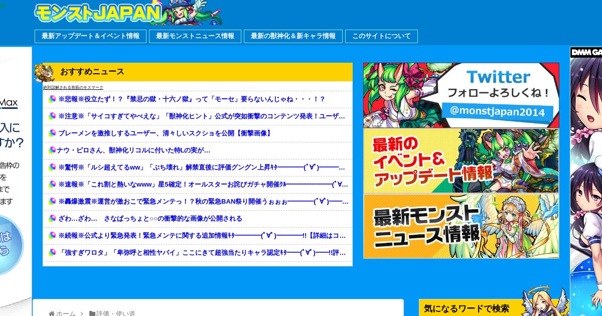Viewport: 602px width, 316px height.
Task: Open the DMM GAMES advertisement on right
Action: pos(586,181)
